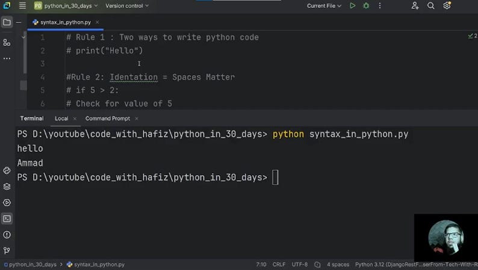Image resolution: width=478 pixels, height=270 pixels.
Task: Close the Command Prompt terminal tab
Action: (x=137, y=118)
